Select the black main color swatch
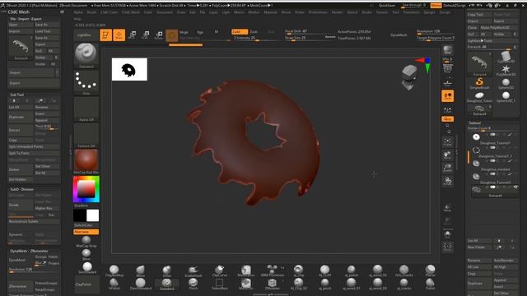Image resolution: width=527 pixels, height=296 pixels. tap(80, 215)
